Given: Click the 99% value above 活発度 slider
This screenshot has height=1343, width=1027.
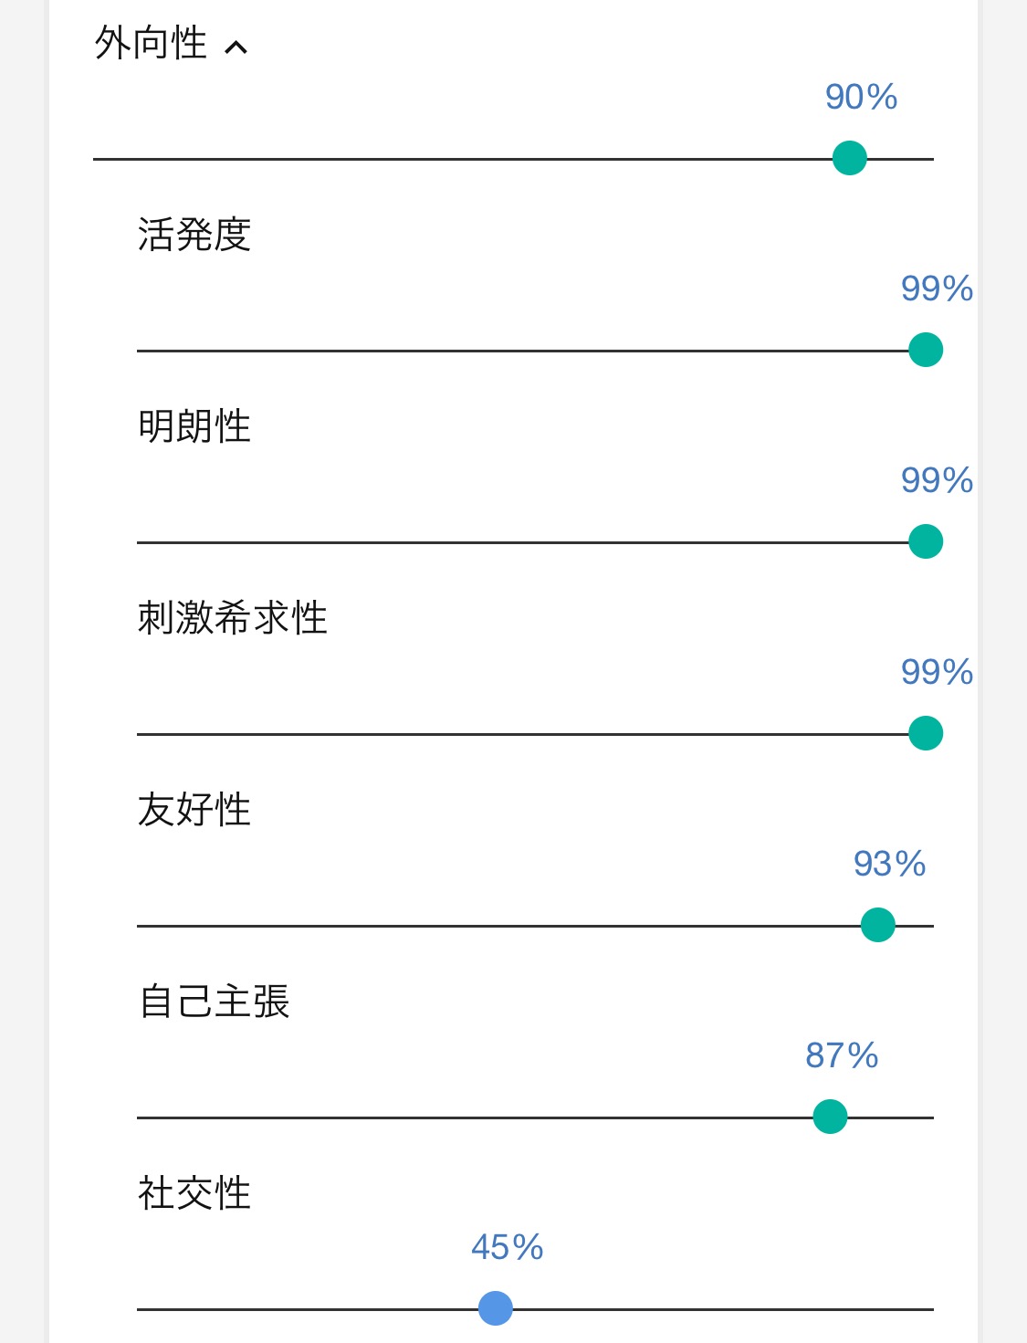Looking at the screenshot, I should click(x=937, y=289).
